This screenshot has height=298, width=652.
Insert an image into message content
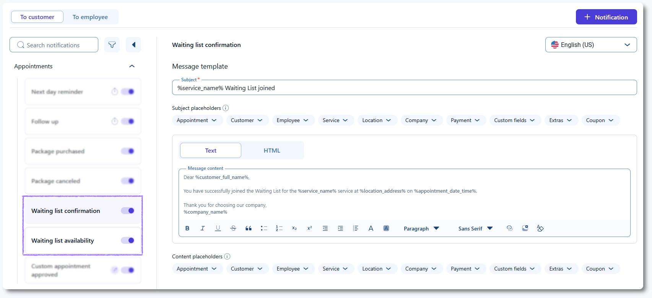tap(525, 228)
